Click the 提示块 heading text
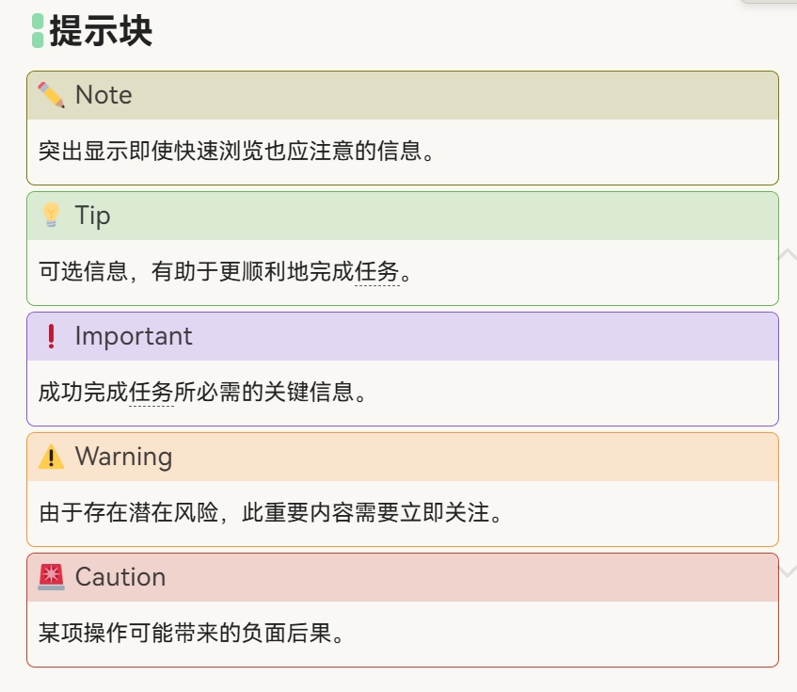The width and height of the screenshot is (797, 692). [x=101, y=31]
